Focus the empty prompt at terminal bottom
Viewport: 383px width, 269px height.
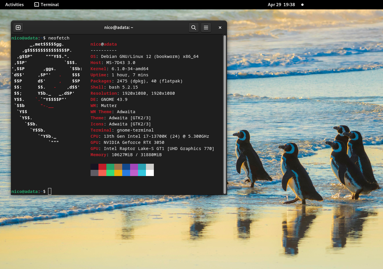[50, 192]
